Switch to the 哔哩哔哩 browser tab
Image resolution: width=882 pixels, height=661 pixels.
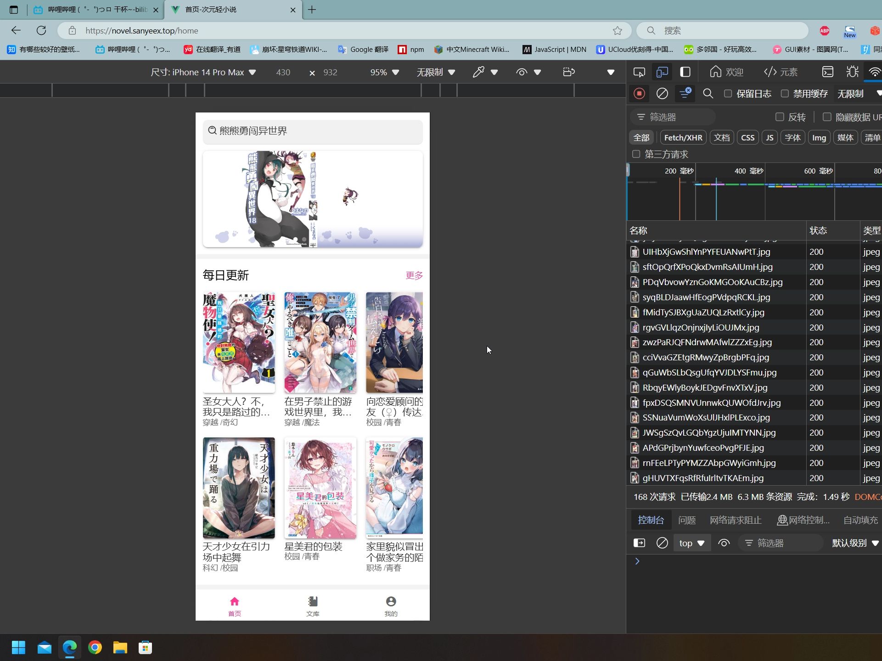click(96, 10)
